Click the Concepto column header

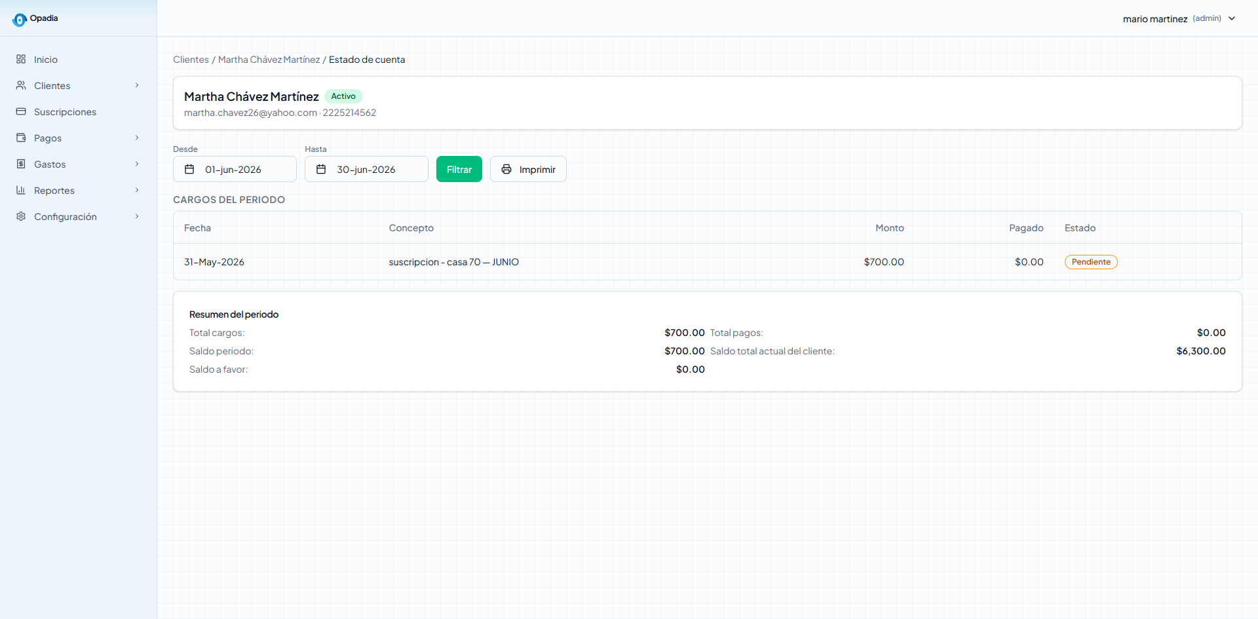point(411,228)
